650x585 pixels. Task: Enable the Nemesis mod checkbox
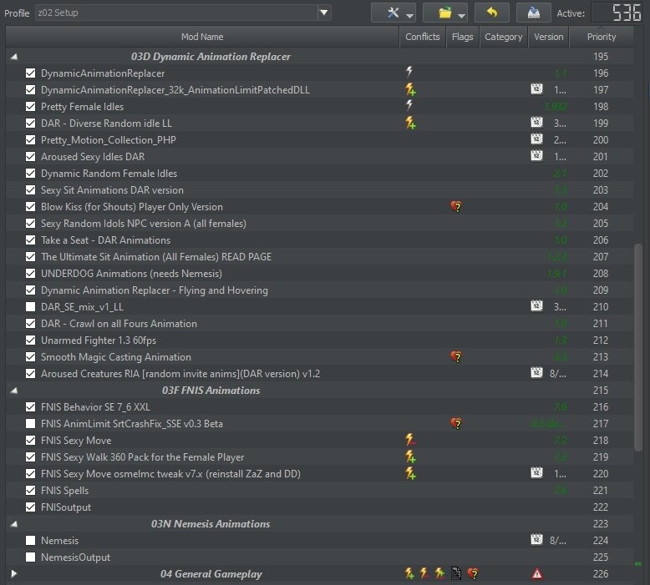tap(30, 540)
